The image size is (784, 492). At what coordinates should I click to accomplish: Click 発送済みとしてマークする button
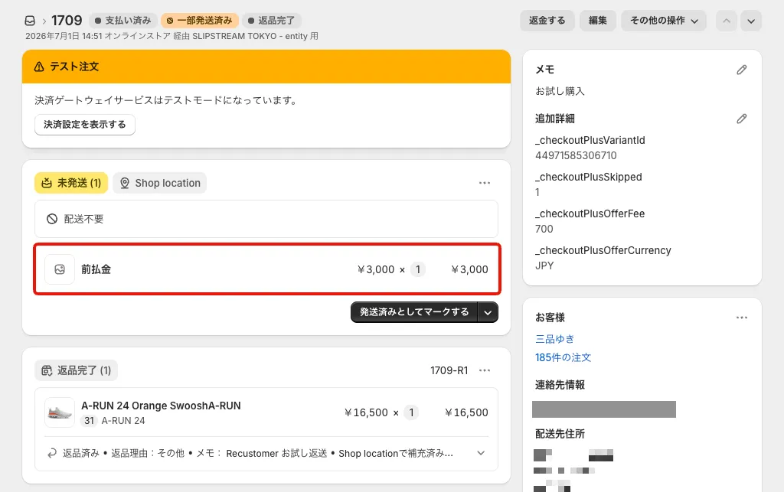(x=414, y=312)
